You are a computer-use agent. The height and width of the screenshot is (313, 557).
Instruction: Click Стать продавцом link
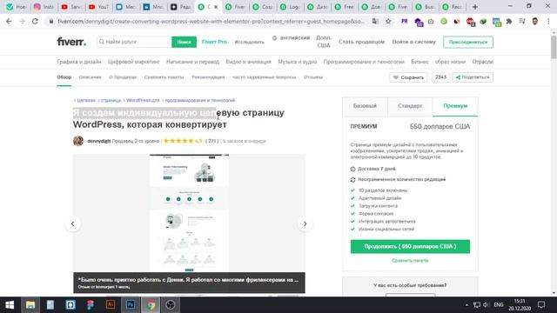[362, 42]
